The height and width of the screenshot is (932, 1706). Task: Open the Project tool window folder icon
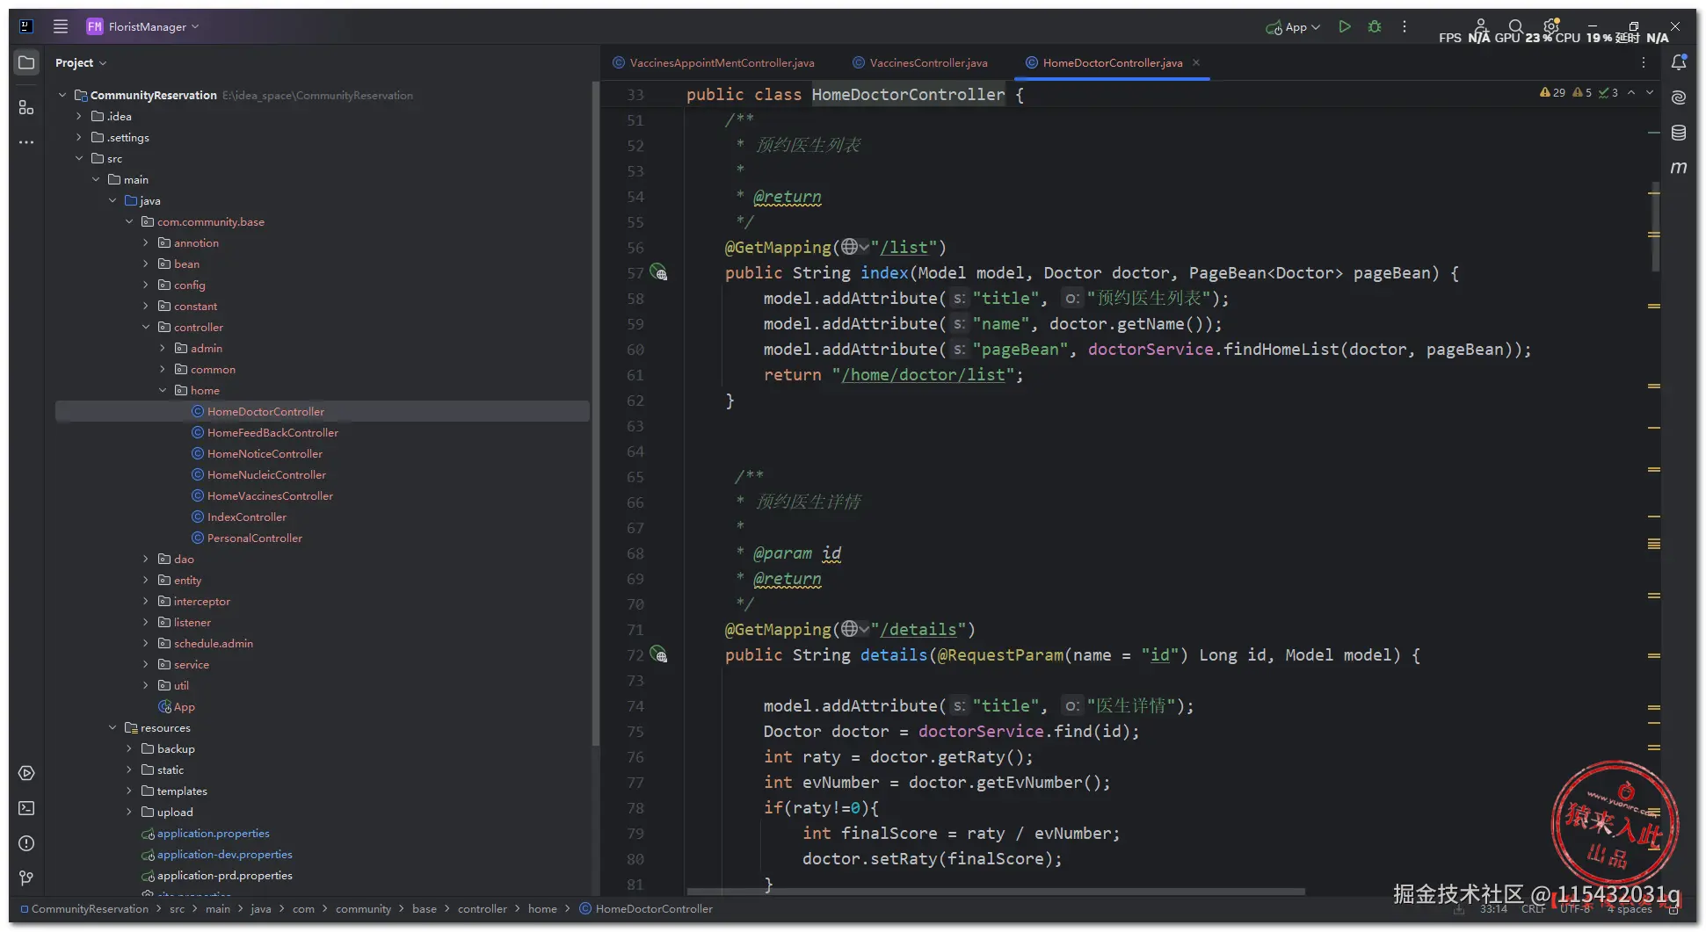pos(26,62)
